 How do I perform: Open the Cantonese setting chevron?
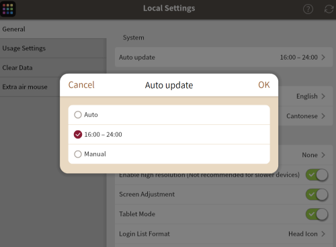tap(323, 116)
